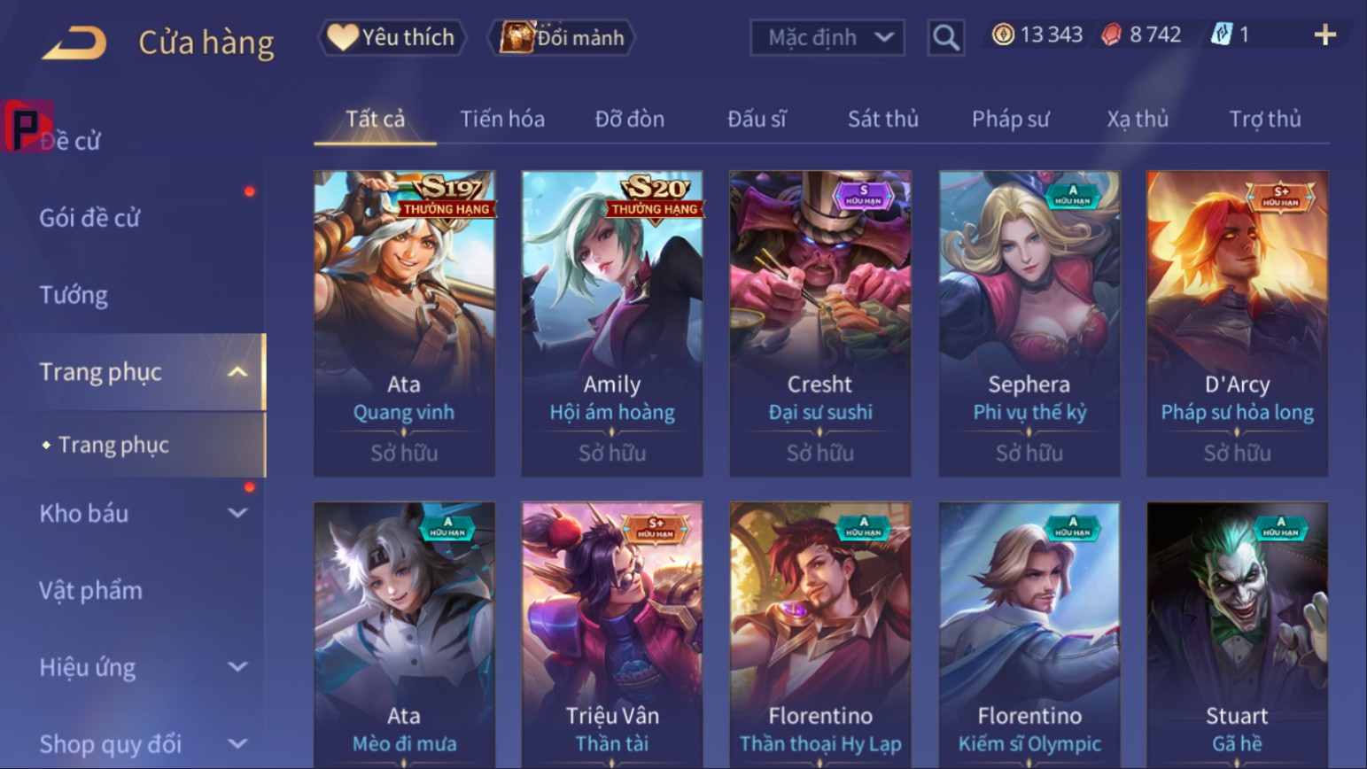1367x769 pixels.
Task: Select Cresht Đại sư sushi skin card
Action: 819,323
